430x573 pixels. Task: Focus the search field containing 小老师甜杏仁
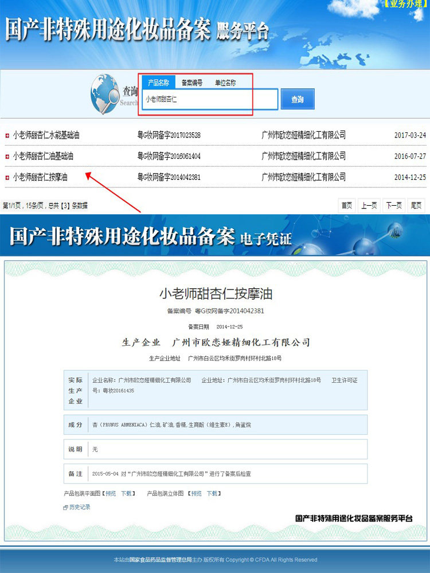tap(210, 99)
